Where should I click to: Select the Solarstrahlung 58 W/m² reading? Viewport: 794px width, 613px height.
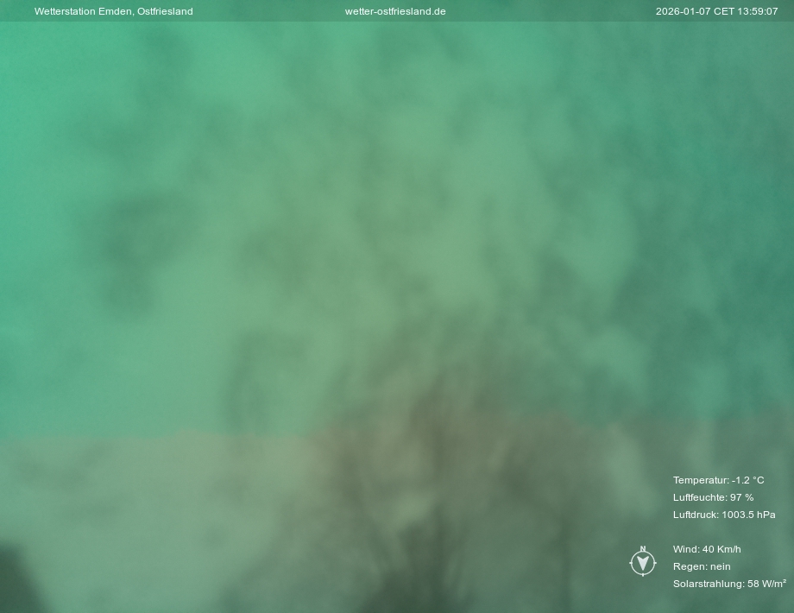(729, 584)
